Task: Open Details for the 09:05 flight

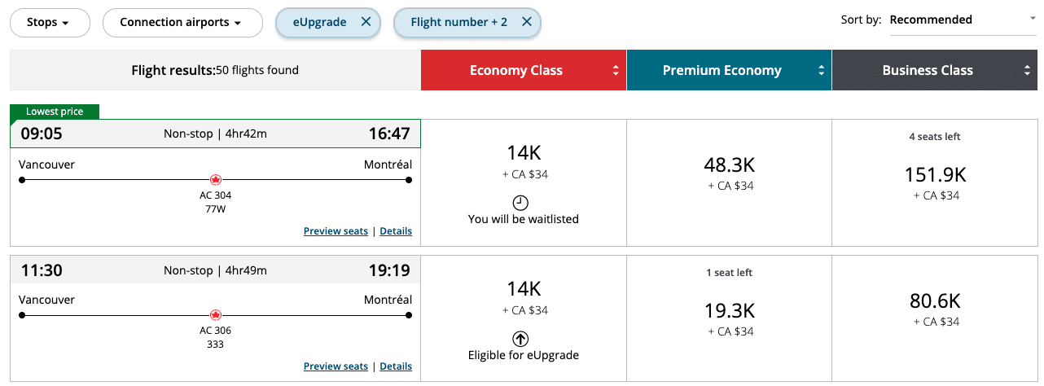Action: pyautogui.click(x=396, y=231)
